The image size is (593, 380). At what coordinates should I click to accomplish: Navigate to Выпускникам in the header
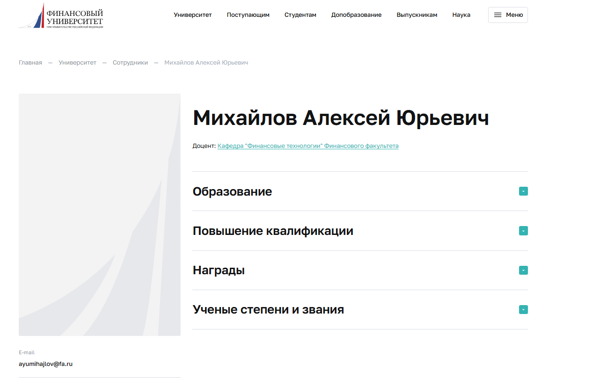click(x=417, y=15)
